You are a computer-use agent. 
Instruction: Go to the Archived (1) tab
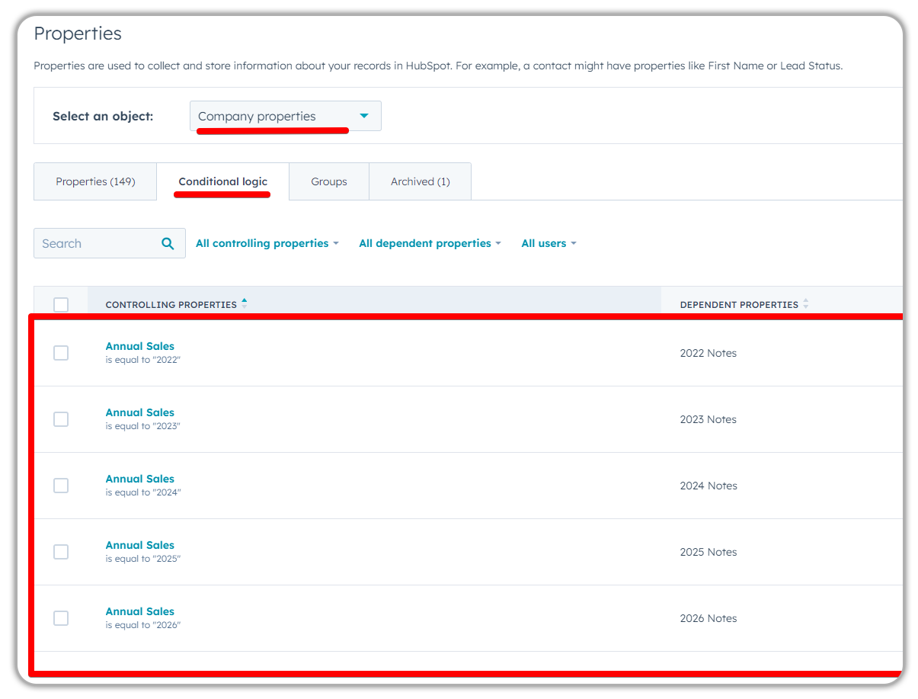[x=420, y=182]
